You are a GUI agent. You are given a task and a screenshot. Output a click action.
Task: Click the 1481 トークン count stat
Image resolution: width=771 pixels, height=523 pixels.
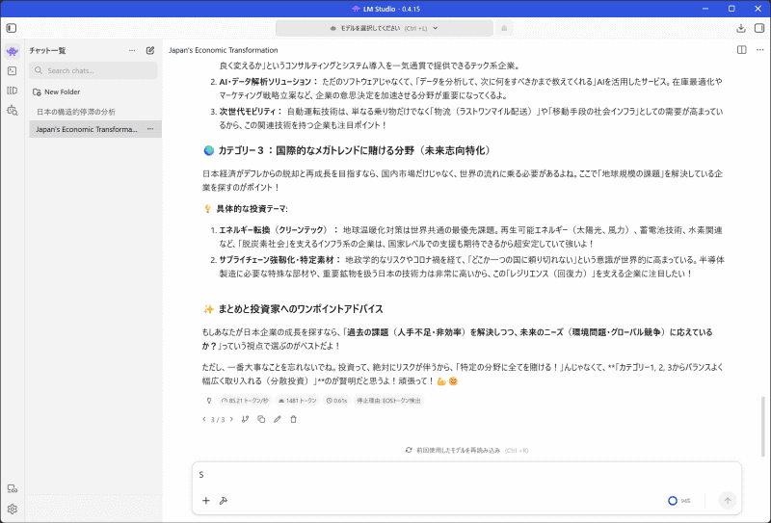coord(298,401)
